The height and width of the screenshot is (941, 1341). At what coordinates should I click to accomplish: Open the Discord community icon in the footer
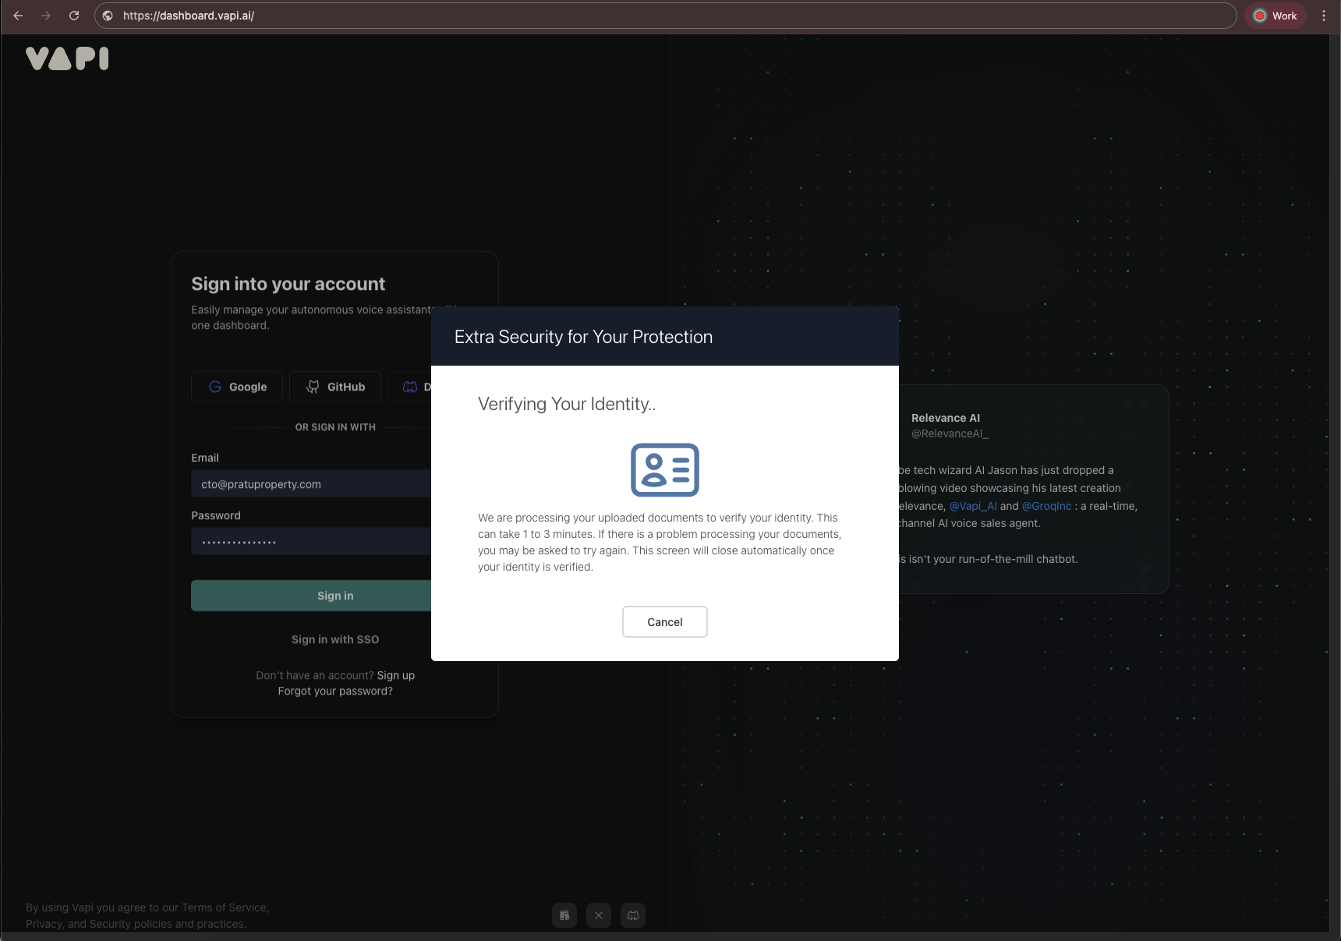click(x=632, y=915)
